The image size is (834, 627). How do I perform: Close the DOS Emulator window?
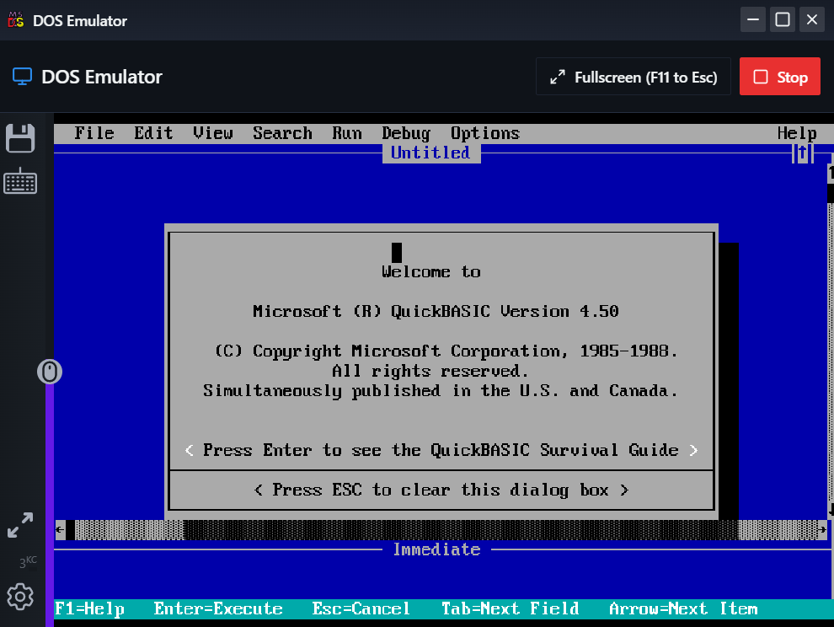click(x=811, y=19)
